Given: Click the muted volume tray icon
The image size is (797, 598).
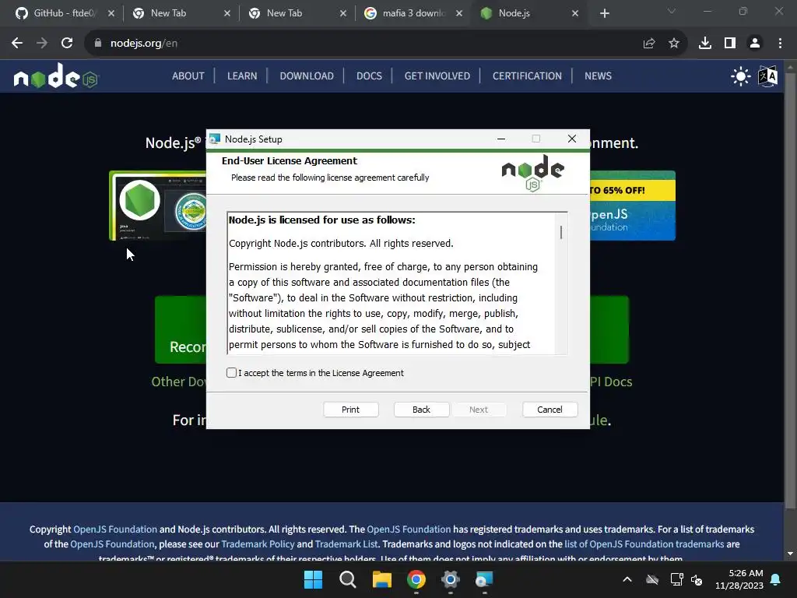Looking at the screenshot, I should [x=697, y=579].
